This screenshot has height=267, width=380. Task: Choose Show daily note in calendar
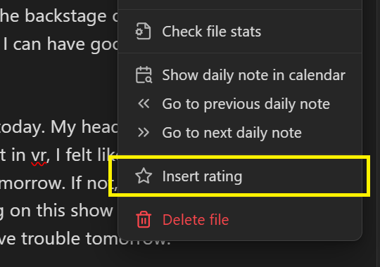click(x=240, y=75)
